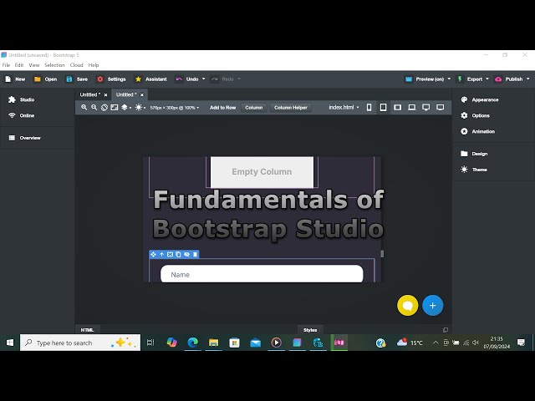Select the tablet landscape preview size
This screenshot has height=401, width=535.
point(398,108)
